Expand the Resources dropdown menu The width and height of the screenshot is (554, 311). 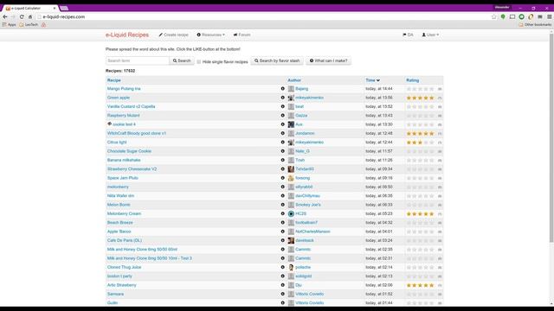pyautogui.click(x=211, y=35)
